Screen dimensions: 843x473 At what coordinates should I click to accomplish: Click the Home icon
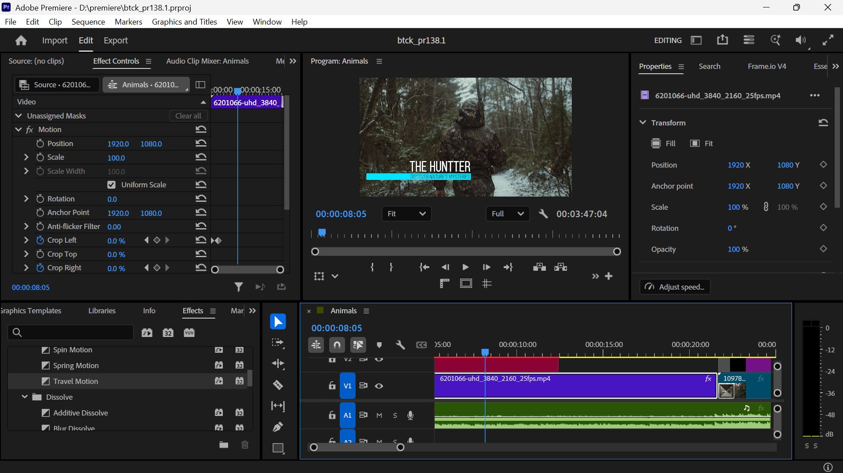pyautogui.click(x=21, y=40)
